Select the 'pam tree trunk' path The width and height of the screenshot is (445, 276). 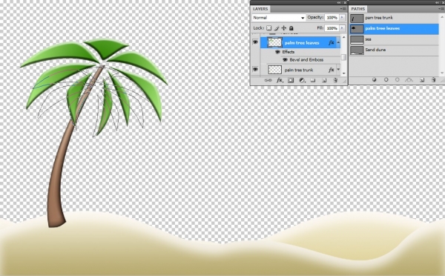pyautogui.click(x=395, y=18)
